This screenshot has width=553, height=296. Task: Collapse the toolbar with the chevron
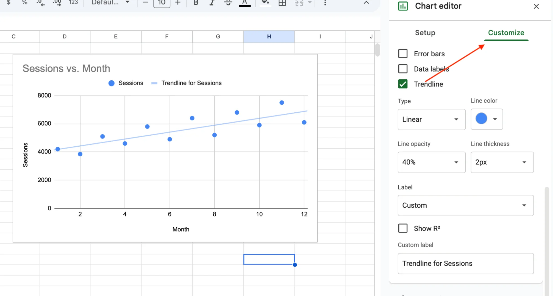pos(366,3)
